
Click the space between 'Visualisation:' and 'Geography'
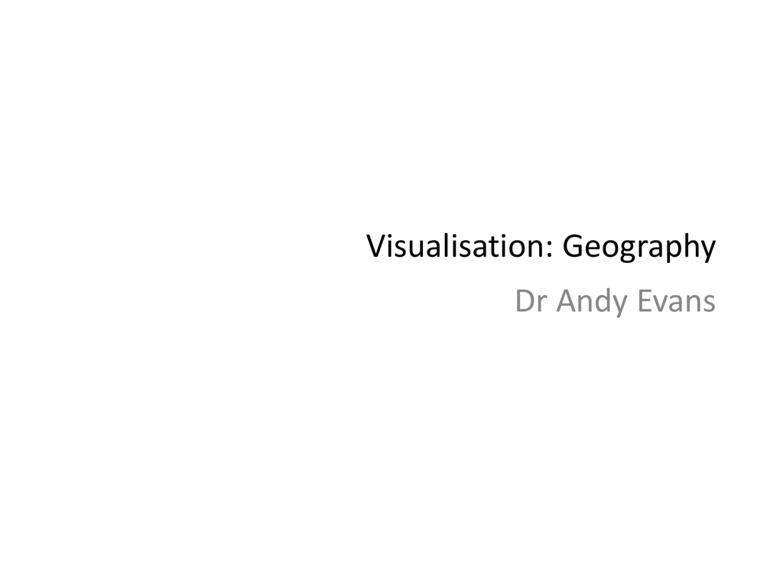tap(557, 245)
